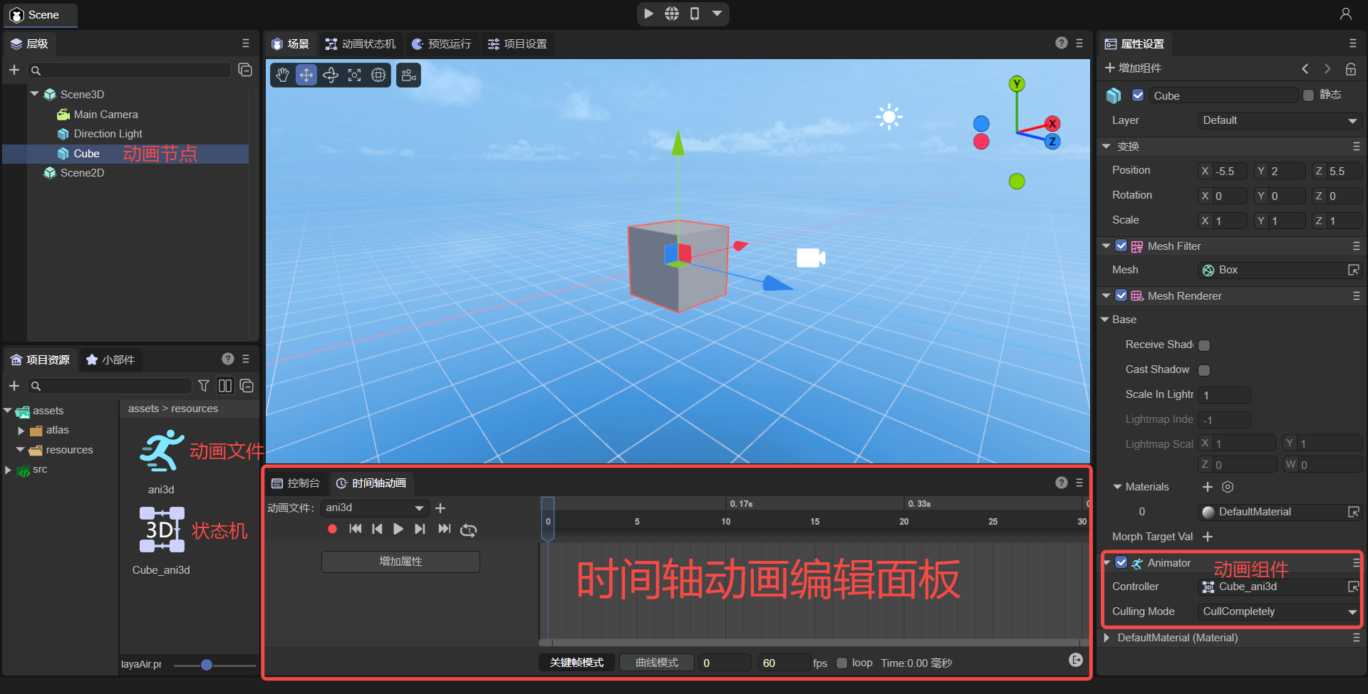Toggle the loop checkbox in timeline
The image size is (1368, 694).
[x=841, y=663]
